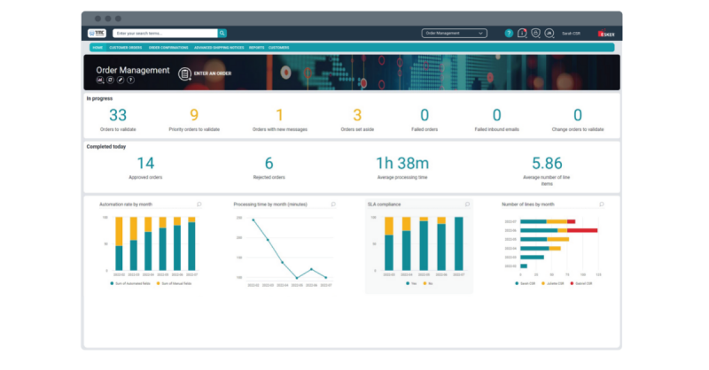The image size is (709, 370).
Task: Switch to the Reports tab
Action: [256, 48]
